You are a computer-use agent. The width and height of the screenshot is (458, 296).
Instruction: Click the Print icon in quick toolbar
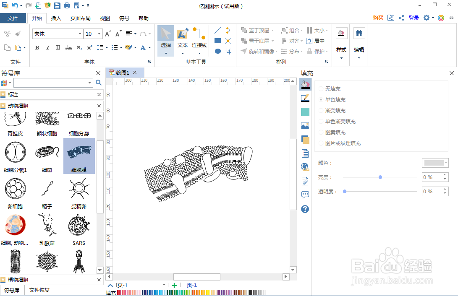(67, 5)
